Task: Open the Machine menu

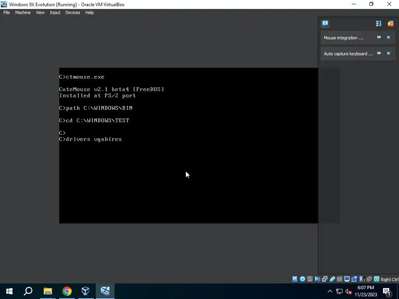Action: [x=23, y=12]
